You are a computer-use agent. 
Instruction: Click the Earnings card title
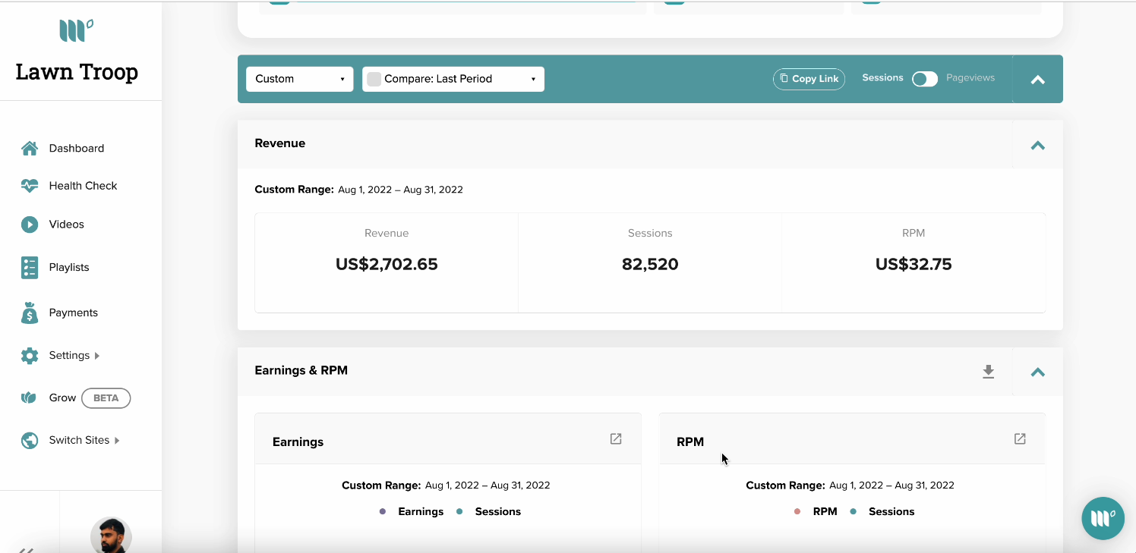298,441
